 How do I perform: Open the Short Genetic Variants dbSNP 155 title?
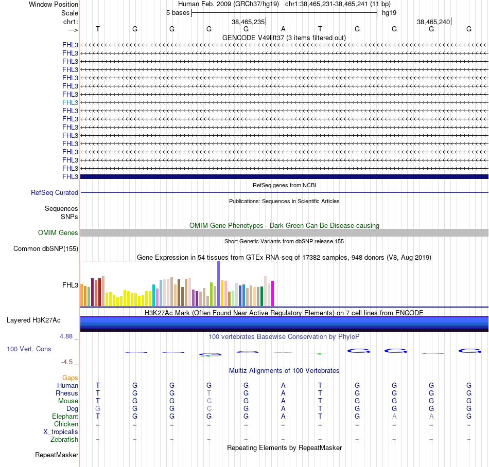[x=284, y=241]
